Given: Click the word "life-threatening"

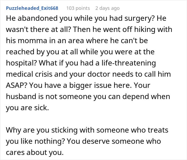Looking at the screenshot, I should click(x=129, y=63).
